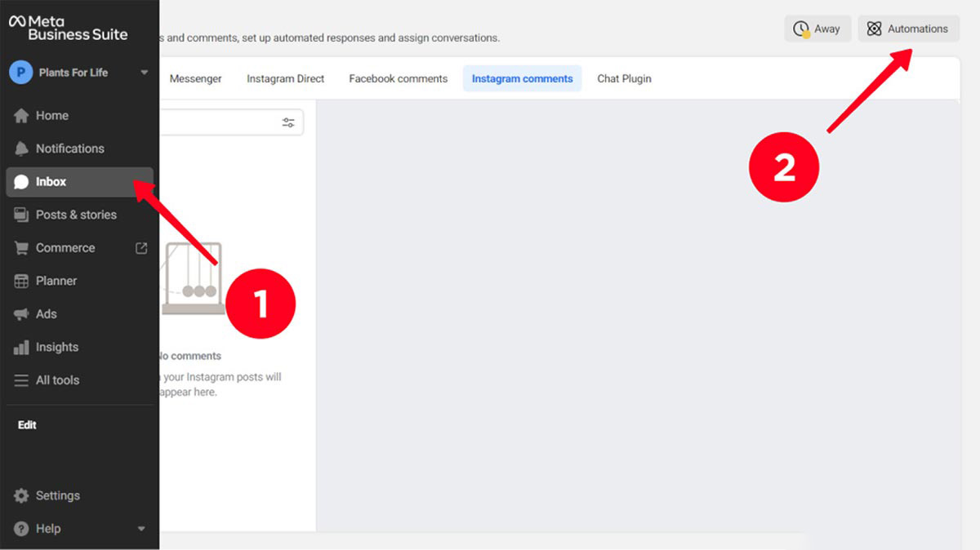This screenshot has width=980, height=550.
Task: Open the Chat Plugin tab
Action: pyautogui.click(x=624, y=78)
